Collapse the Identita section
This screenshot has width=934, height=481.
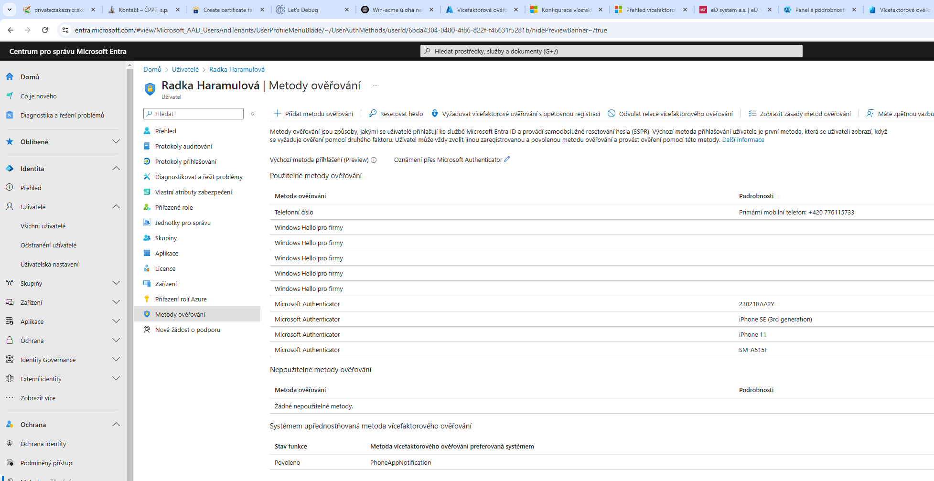(116, 169)
